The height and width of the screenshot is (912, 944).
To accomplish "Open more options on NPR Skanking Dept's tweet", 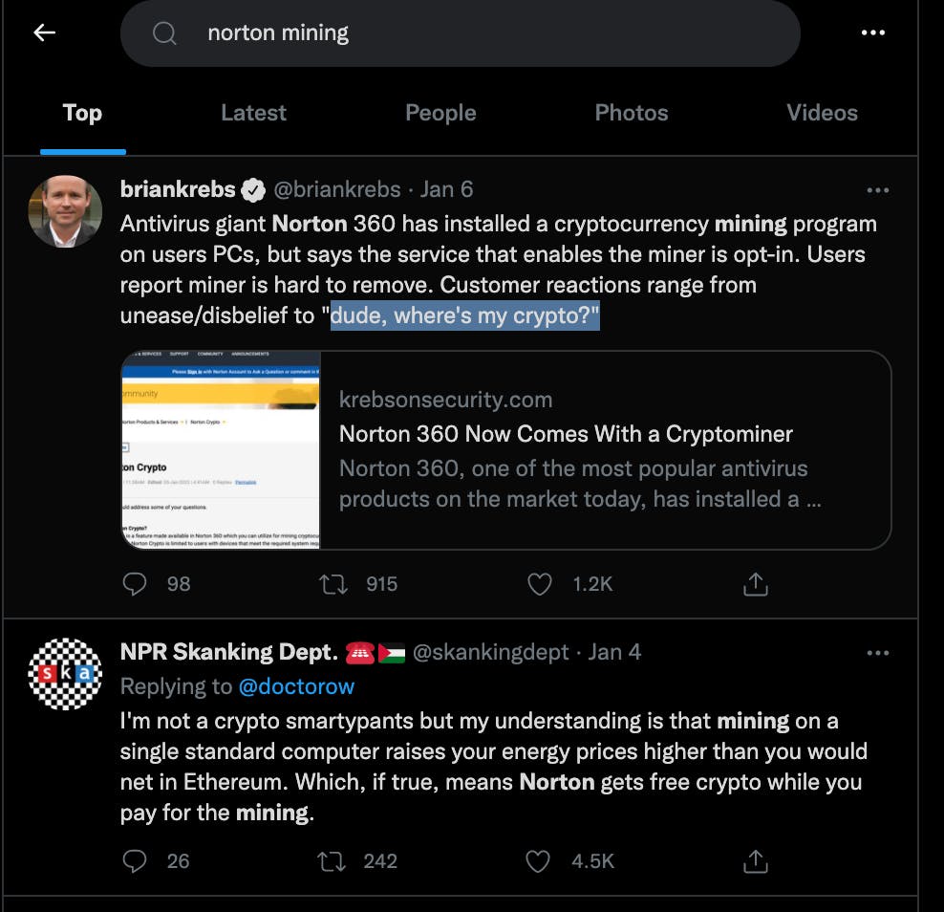I will tap(878, 652).
